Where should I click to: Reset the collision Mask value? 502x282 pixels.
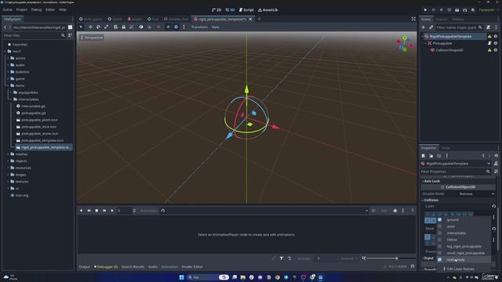pos(493,229)
